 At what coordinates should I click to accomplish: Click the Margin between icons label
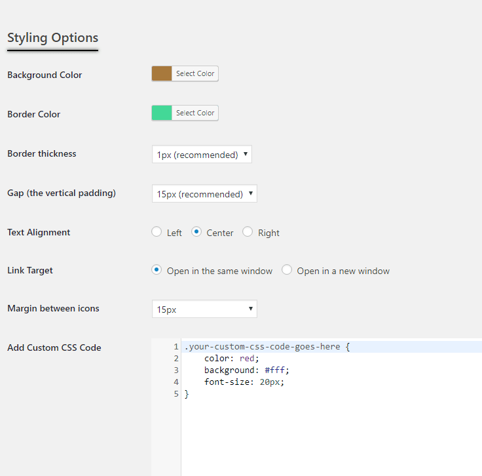tap(53, 309)
